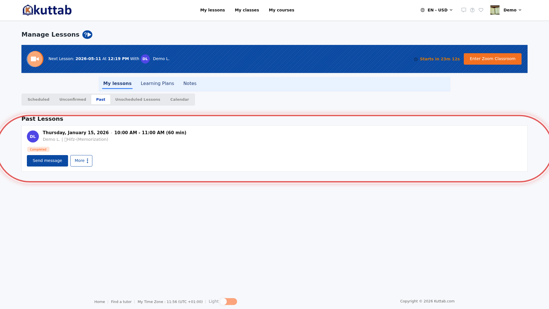Click the Completed status badge
Image resolution: width=549 pixels, height=309 pixels.
pos(38,149)
